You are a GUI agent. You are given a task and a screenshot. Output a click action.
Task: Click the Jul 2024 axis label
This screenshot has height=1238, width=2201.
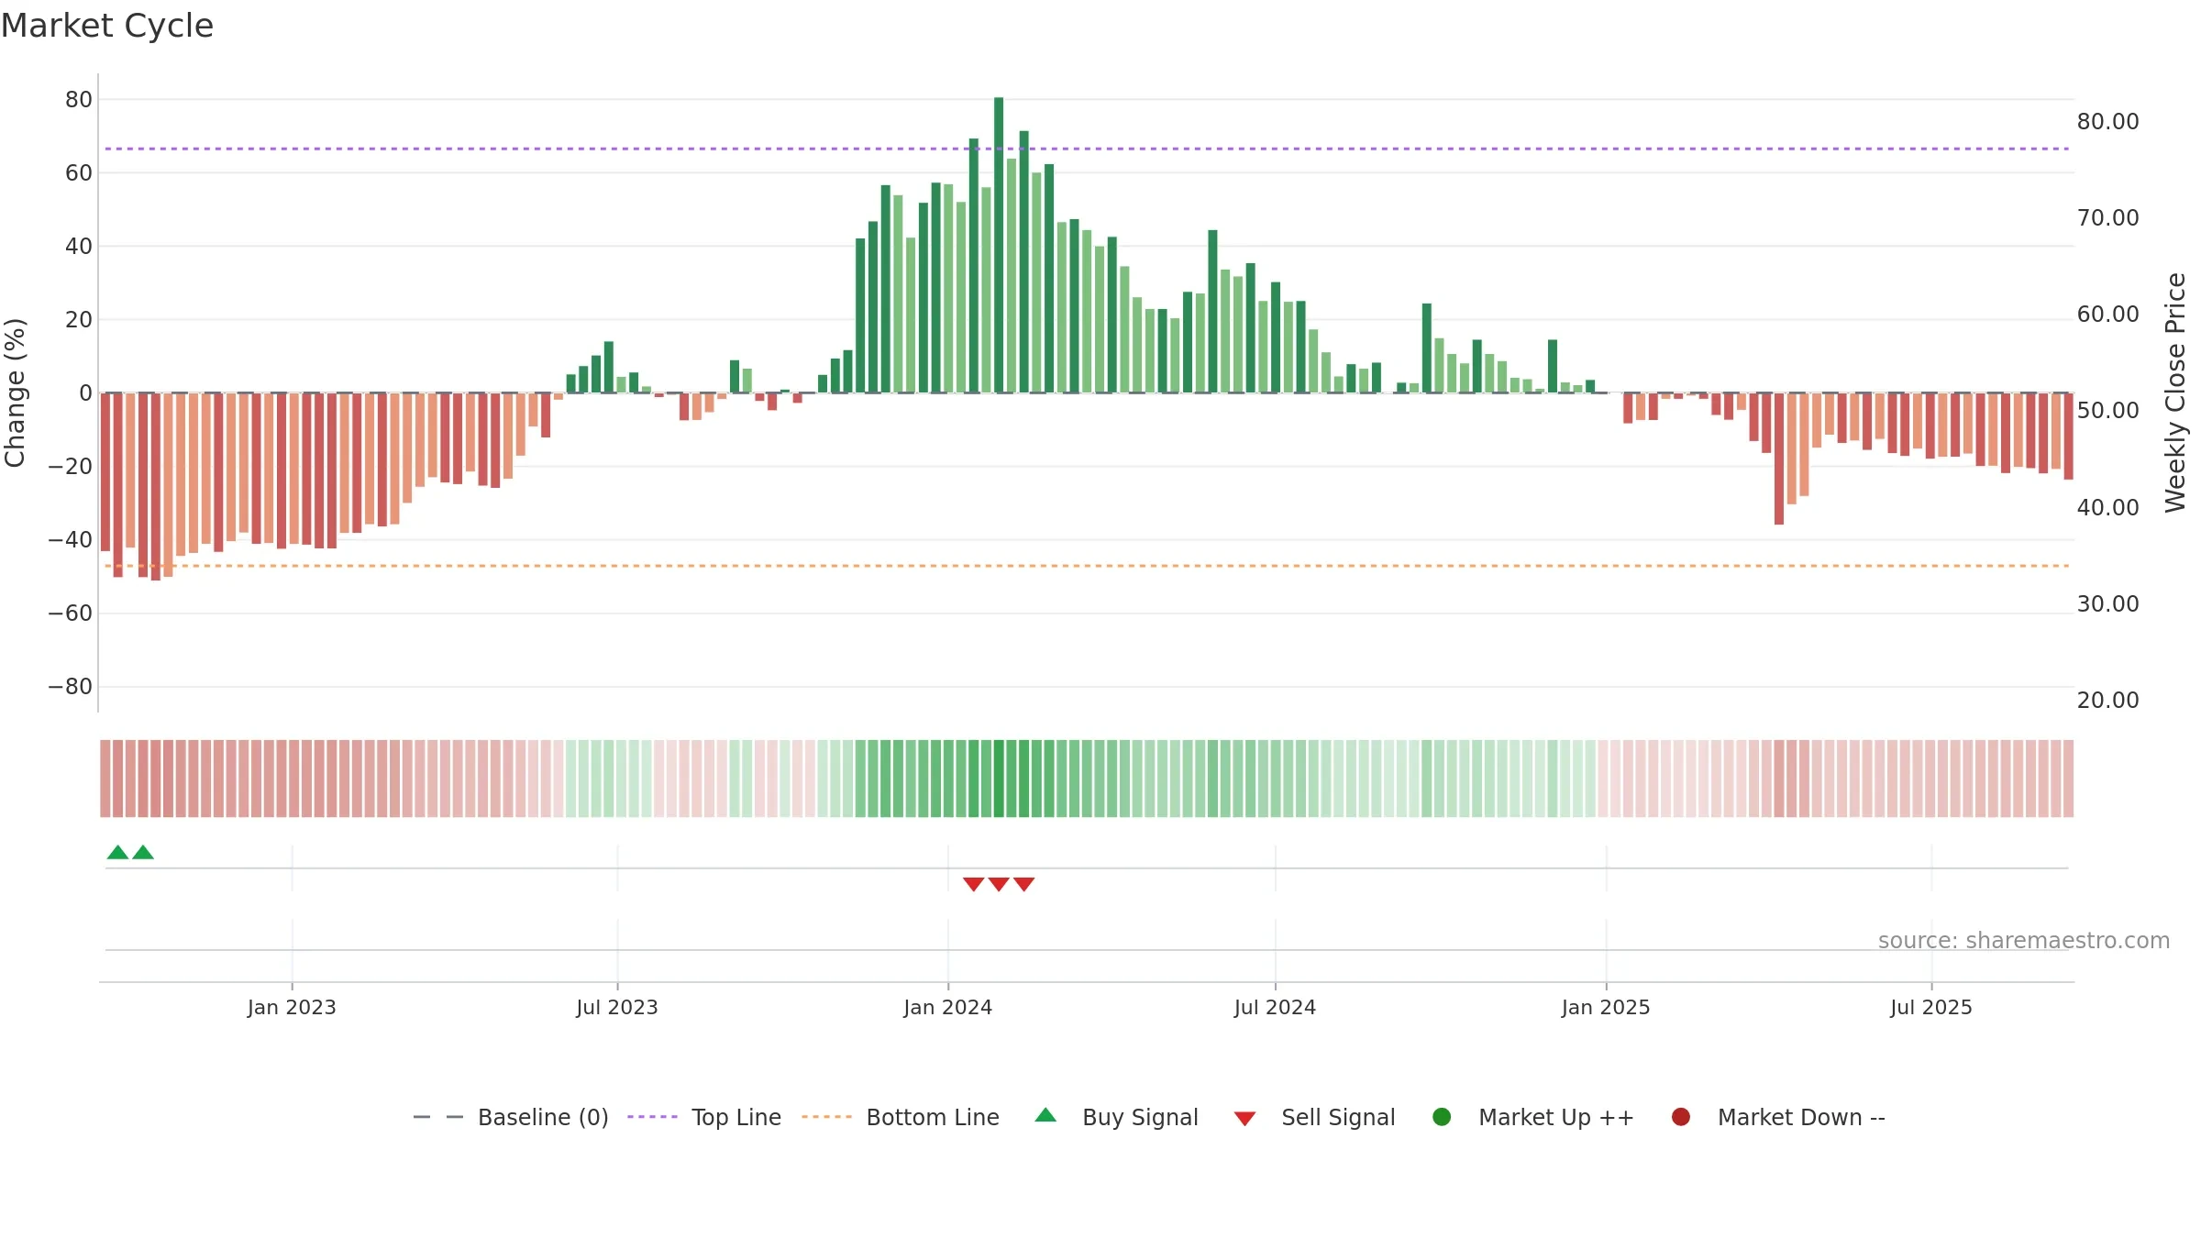[x=1275, y=1007]
